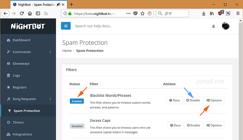Viewport: 243px width, 140px height.
Task: Reload the current page
Action: tap(22, 13)
